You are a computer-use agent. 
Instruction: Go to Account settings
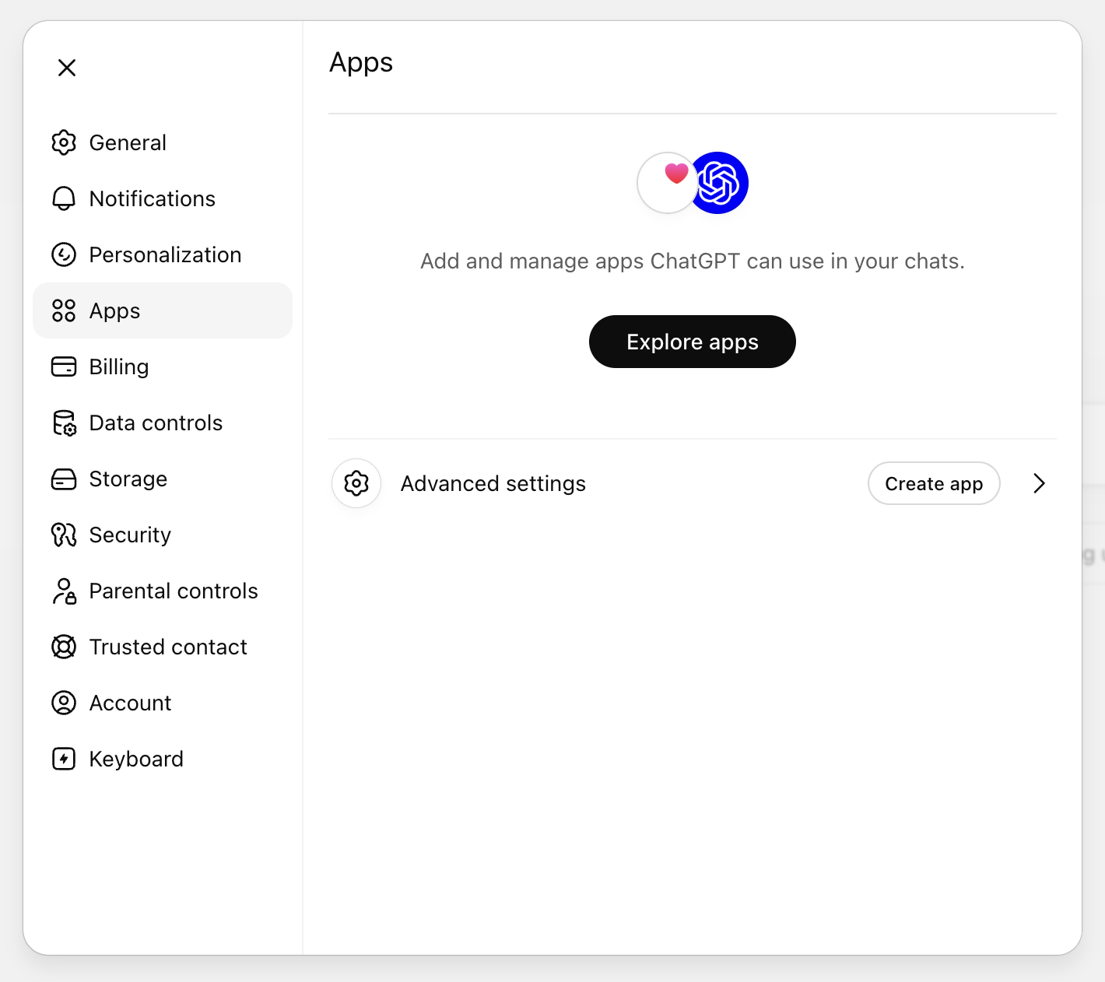coord(163,703)
